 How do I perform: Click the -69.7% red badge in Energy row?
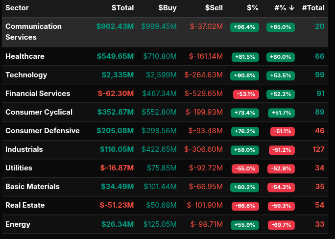(x=282, y=225)
